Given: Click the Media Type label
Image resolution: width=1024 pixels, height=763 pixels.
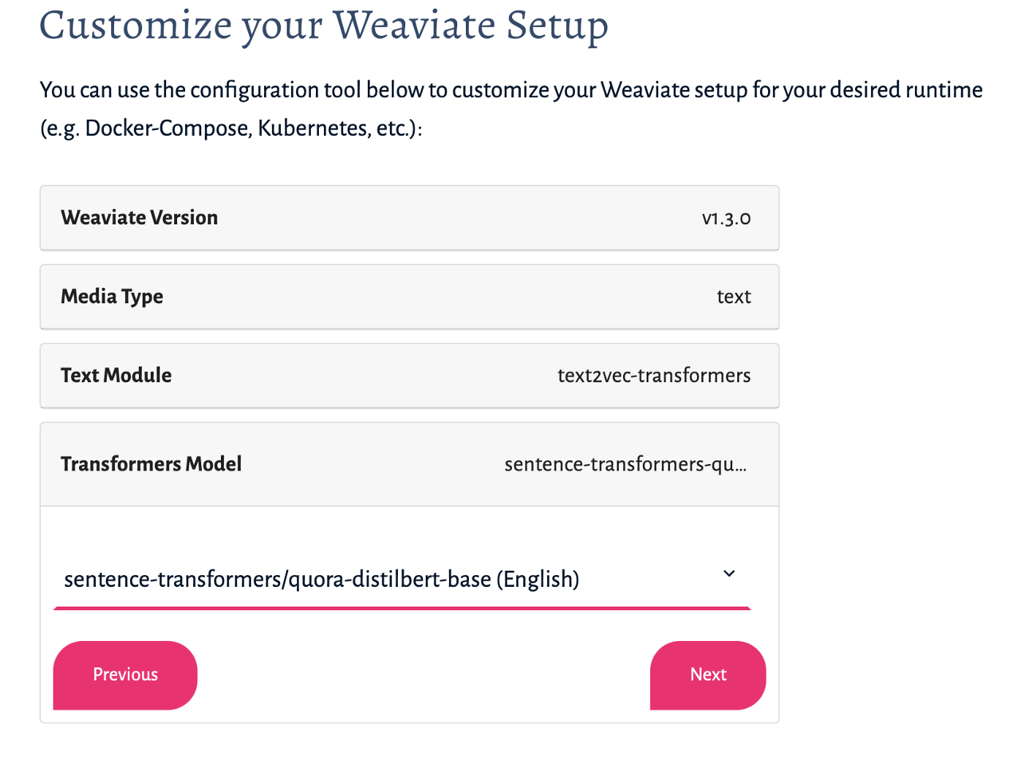Looking at the screenshot, I should (112, 297).
